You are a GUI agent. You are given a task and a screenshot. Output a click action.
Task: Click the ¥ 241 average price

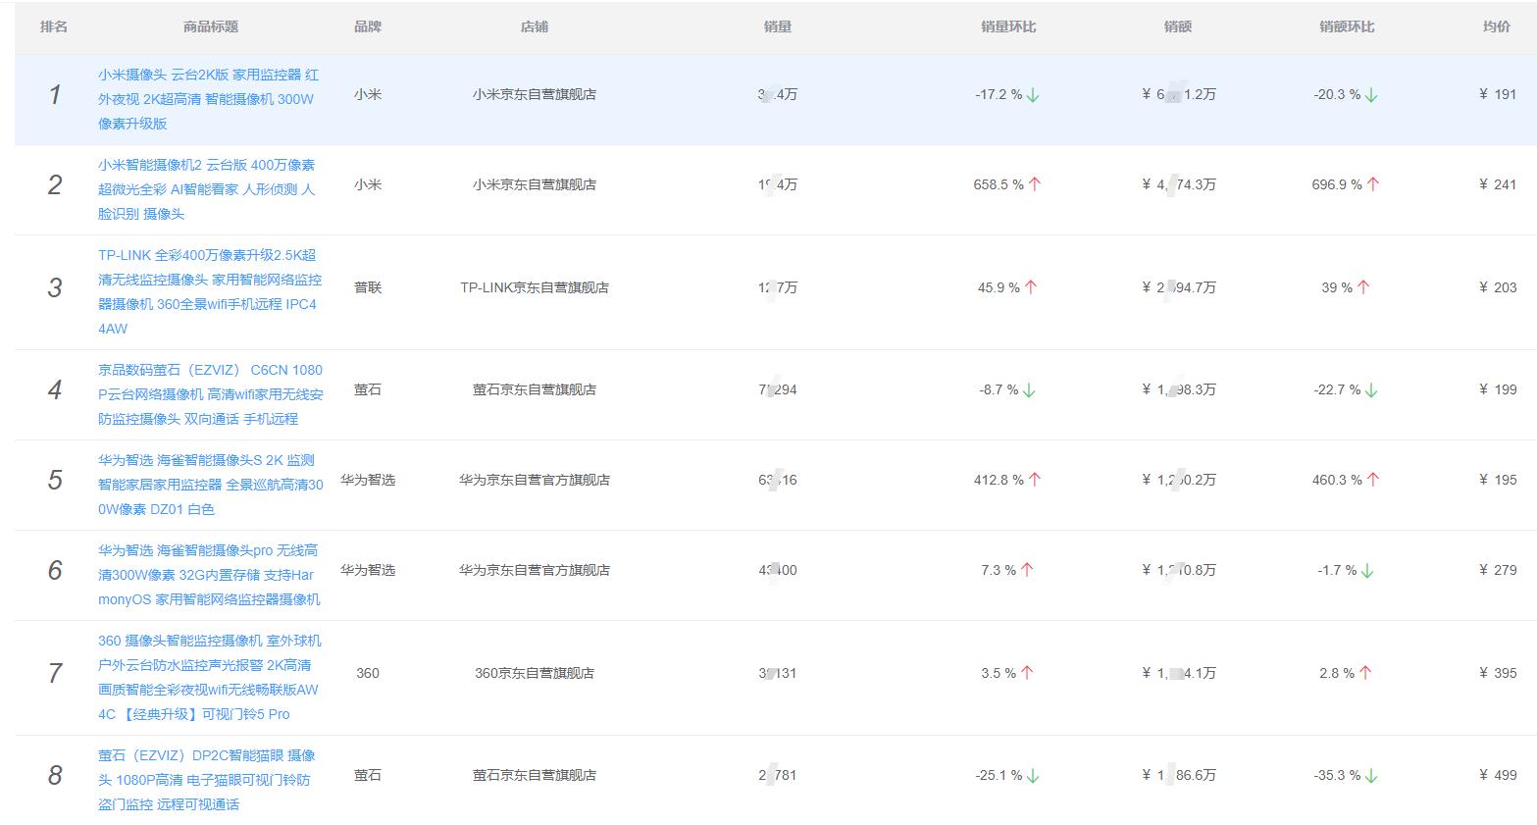[x=1498, y=184]
